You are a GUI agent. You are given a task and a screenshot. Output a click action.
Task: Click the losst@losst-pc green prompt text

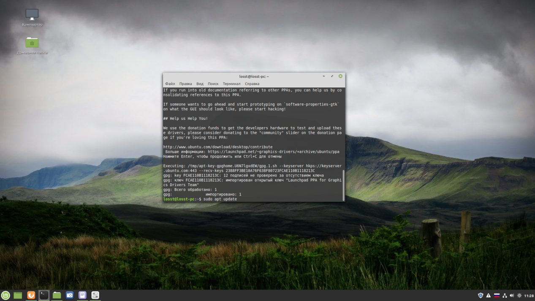[x=179, y=199]
